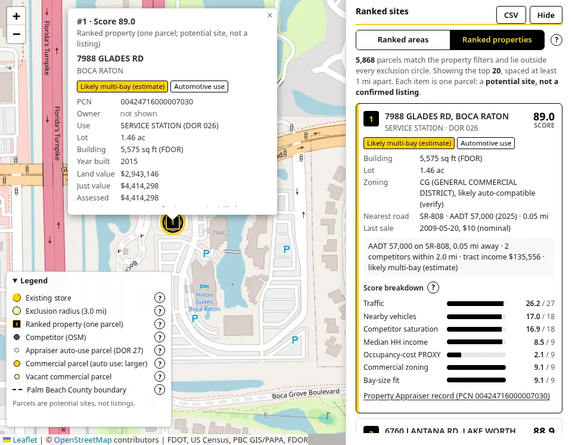Zoom out of the map
The width and height of the screenshot is (572, 445).
tap(16, 34)
